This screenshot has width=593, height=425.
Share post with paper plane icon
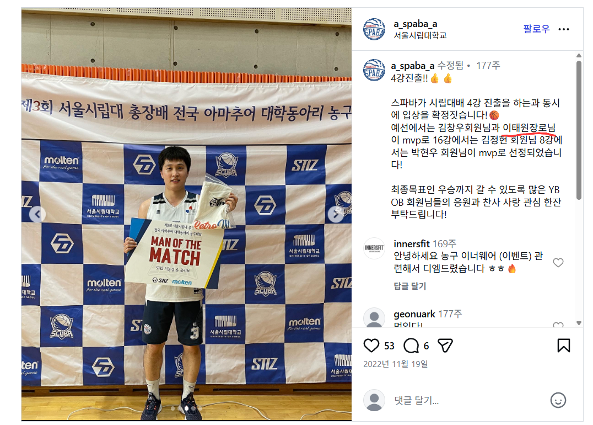[445, 346]
